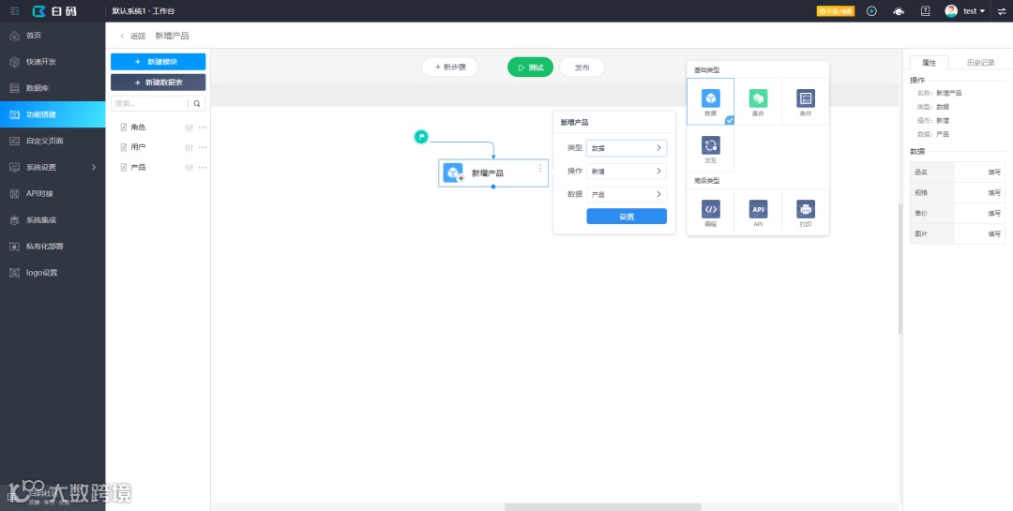Image resolution: width=1013 pixels, height=511 pixels.
Task: Click the blue connector dot below 新增产品 node
Action: pyautogui.click(x=493, y=187)
